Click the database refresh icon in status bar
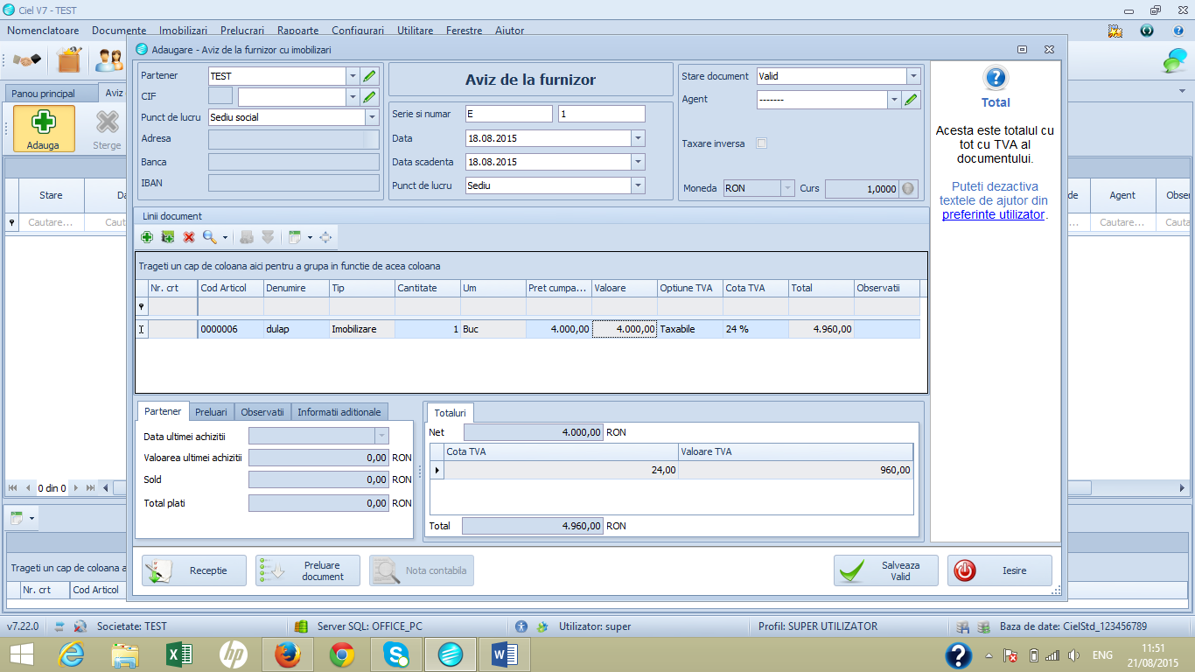Screen dimensions: 1195x672 click(x=983, y=626)
